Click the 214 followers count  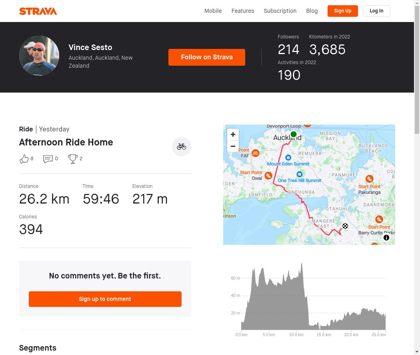point(288,49)
